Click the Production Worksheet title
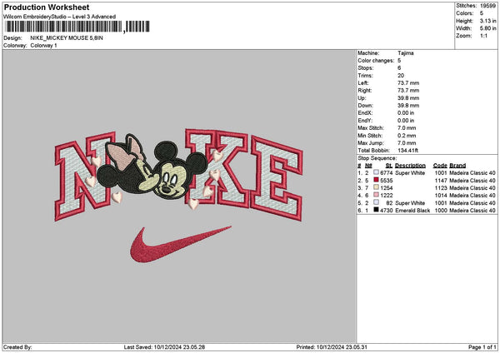500x353 pixels. coord(47,7)
